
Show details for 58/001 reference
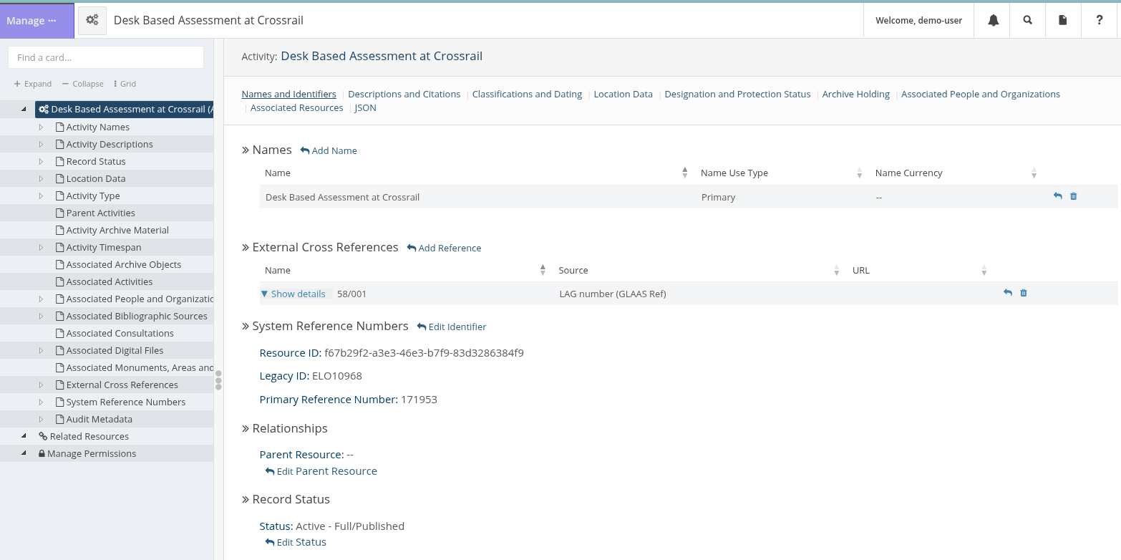[x=293, y=294]
